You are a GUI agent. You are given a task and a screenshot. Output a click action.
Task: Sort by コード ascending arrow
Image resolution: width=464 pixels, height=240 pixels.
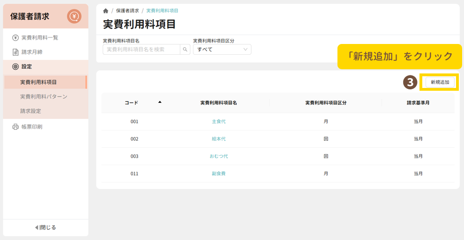point(160,102)
